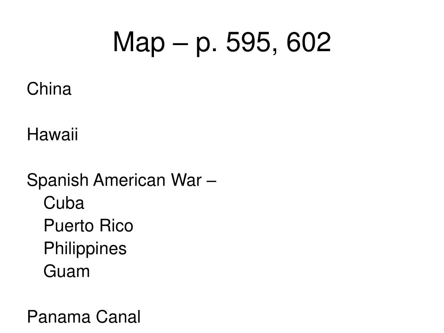Select the indented Cuba entry
The height and width of the screenshot is (333, 444).
point(64,203)
